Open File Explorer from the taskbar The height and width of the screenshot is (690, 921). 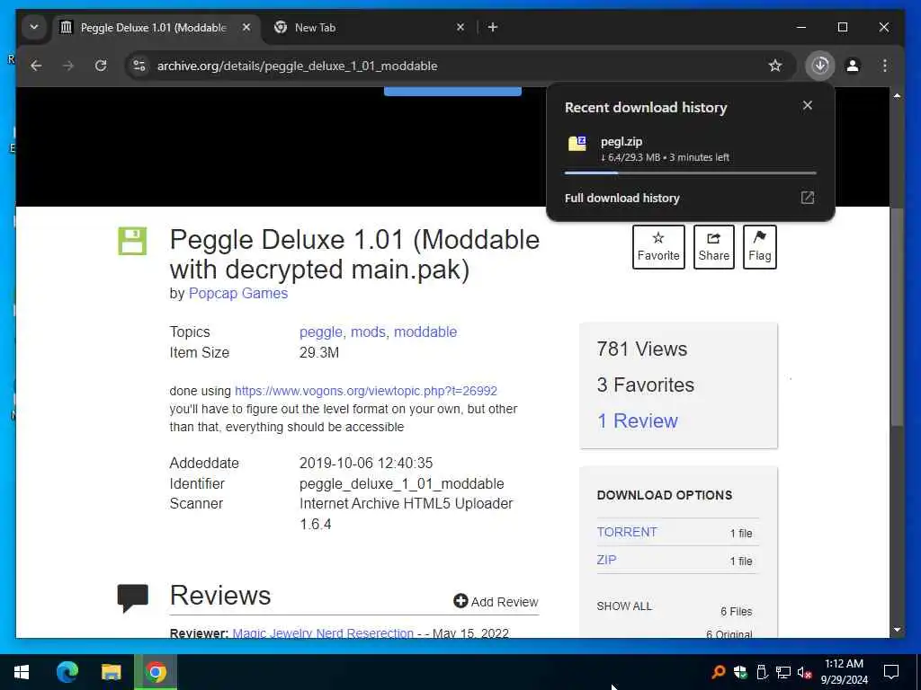(111, 672)
